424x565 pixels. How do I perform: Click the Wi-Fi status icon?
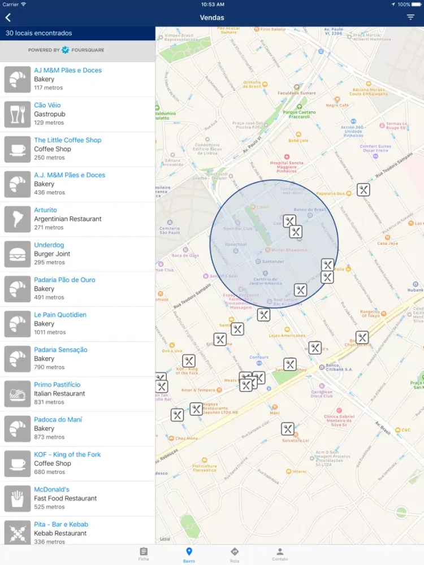click(23, 5)
